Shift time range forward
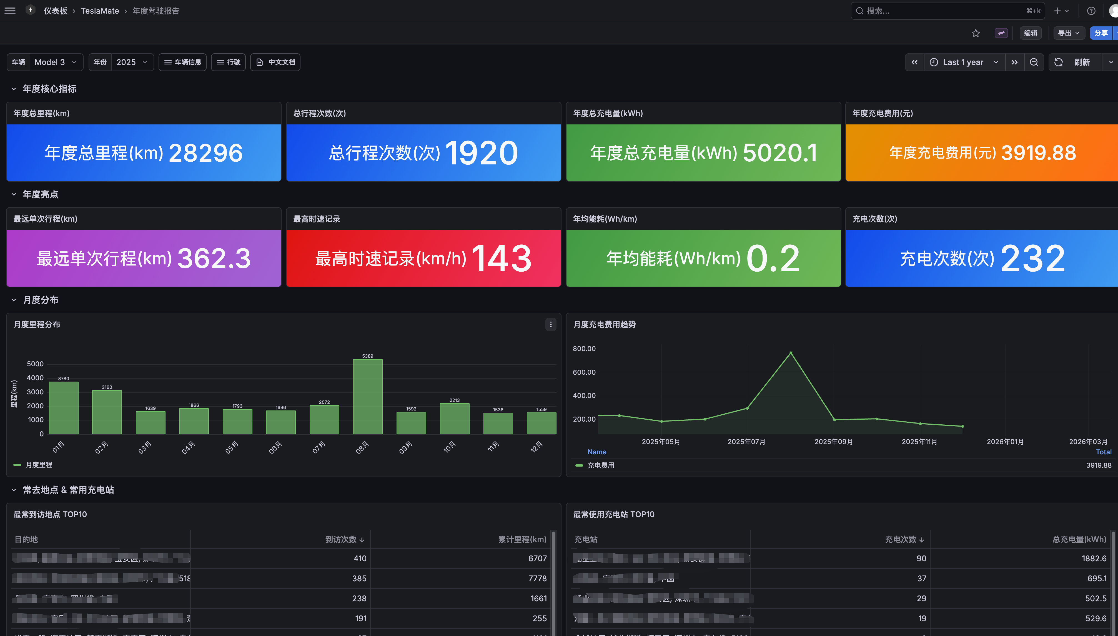This screenshot has height=636, width=1118. point(1014,62)
